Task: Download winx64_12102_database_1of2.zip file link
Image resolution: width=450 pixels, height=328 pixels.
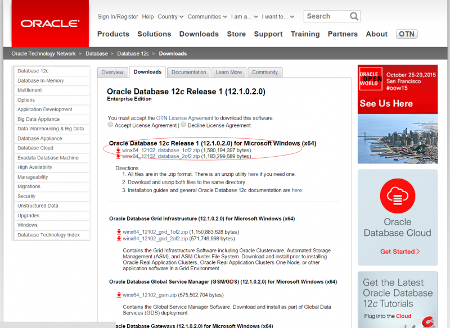Action: pyautogui.click(x=161, y=151)
